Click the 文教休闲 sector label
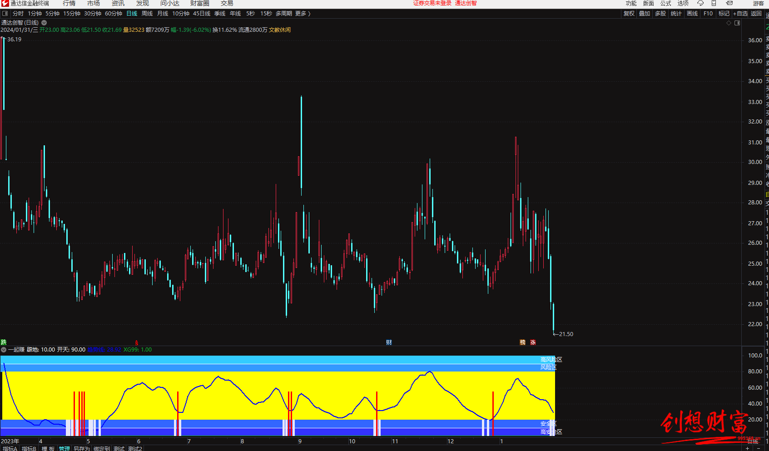 (280, 30)
